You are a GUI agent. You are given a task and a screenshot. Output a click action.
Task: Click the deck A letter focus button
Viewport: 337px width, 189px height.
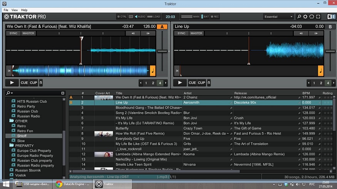162,27
